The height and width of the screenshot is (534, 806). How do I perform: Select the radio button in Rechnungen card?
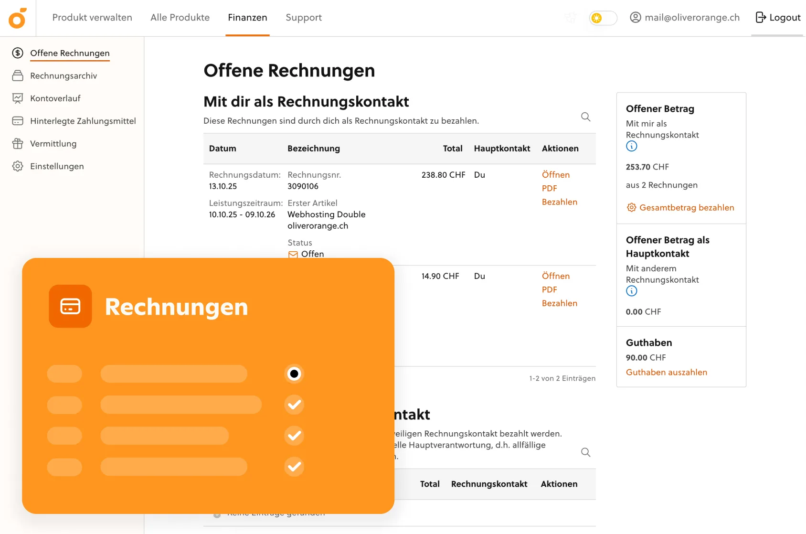pos(294,374)
